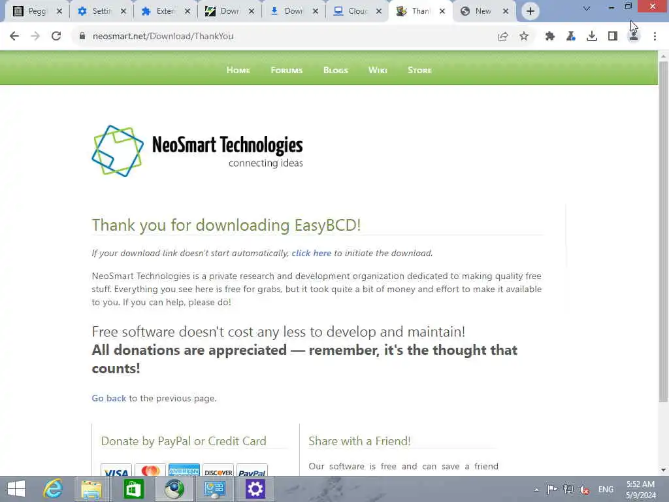669x502 pixels.
Task: Click 'Donate by PayPal or Credit Card' heading
Action: 184,441
